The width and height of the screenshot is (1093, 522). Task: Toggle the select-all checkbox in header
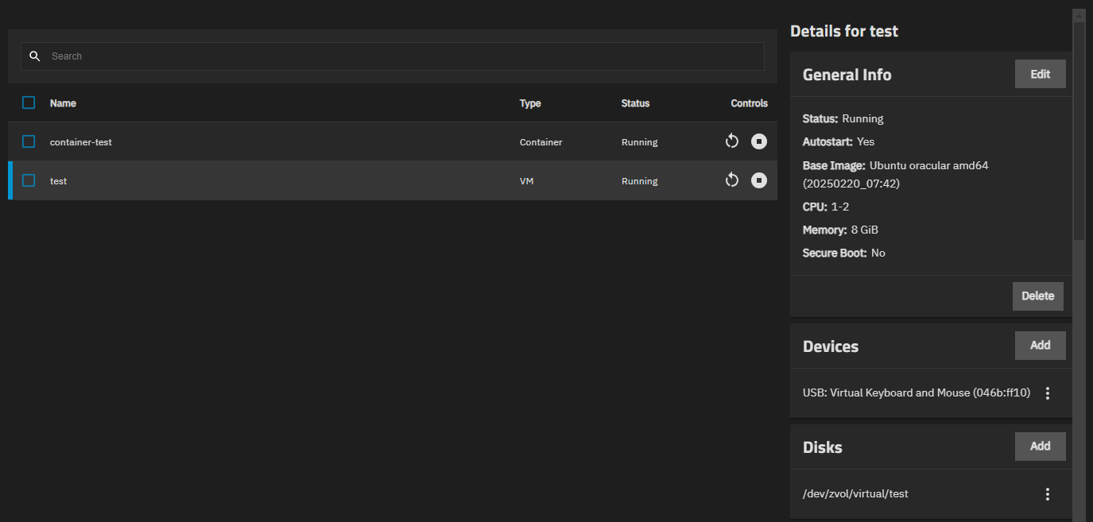(29, 102)
